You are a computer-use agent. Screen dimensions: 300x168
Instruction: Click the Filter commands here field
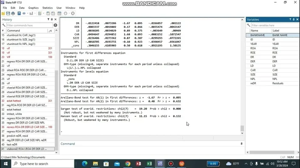pyautogui.click(x=30, y=25)
